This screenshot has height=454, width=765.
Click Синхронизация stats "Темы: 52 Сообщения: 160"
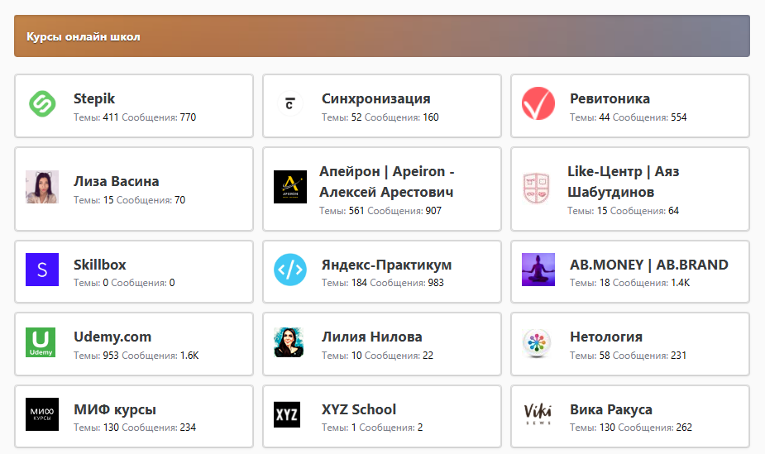pyautogui.click(x=380, y=117)
